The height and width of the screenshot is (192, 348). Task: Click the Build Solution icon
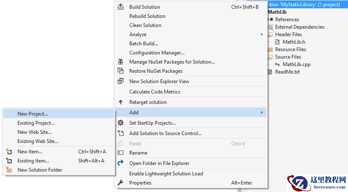(x=121, y=7)
